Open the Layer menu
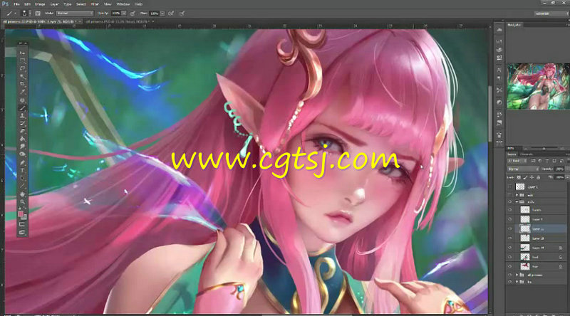The height and width of the screenshot is (316, 570). 55,4
